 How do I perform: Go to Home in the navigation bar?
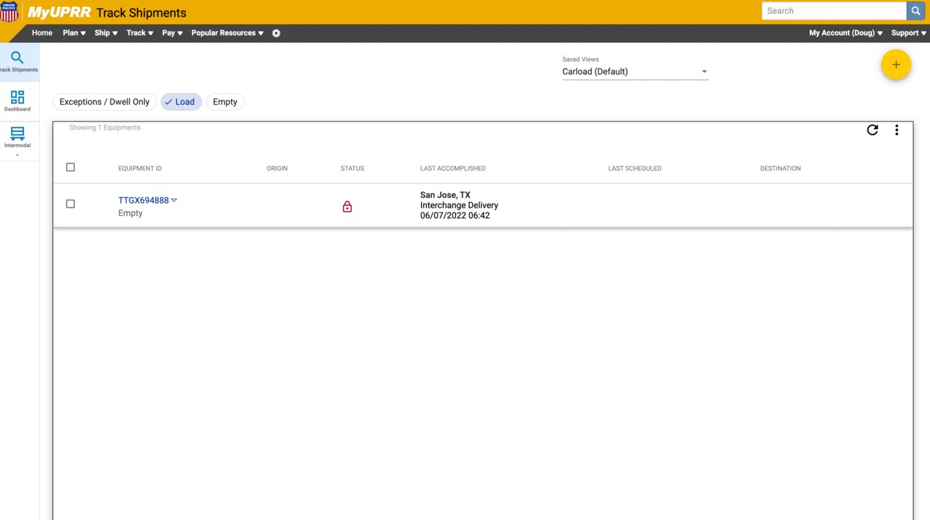point(42,33)
